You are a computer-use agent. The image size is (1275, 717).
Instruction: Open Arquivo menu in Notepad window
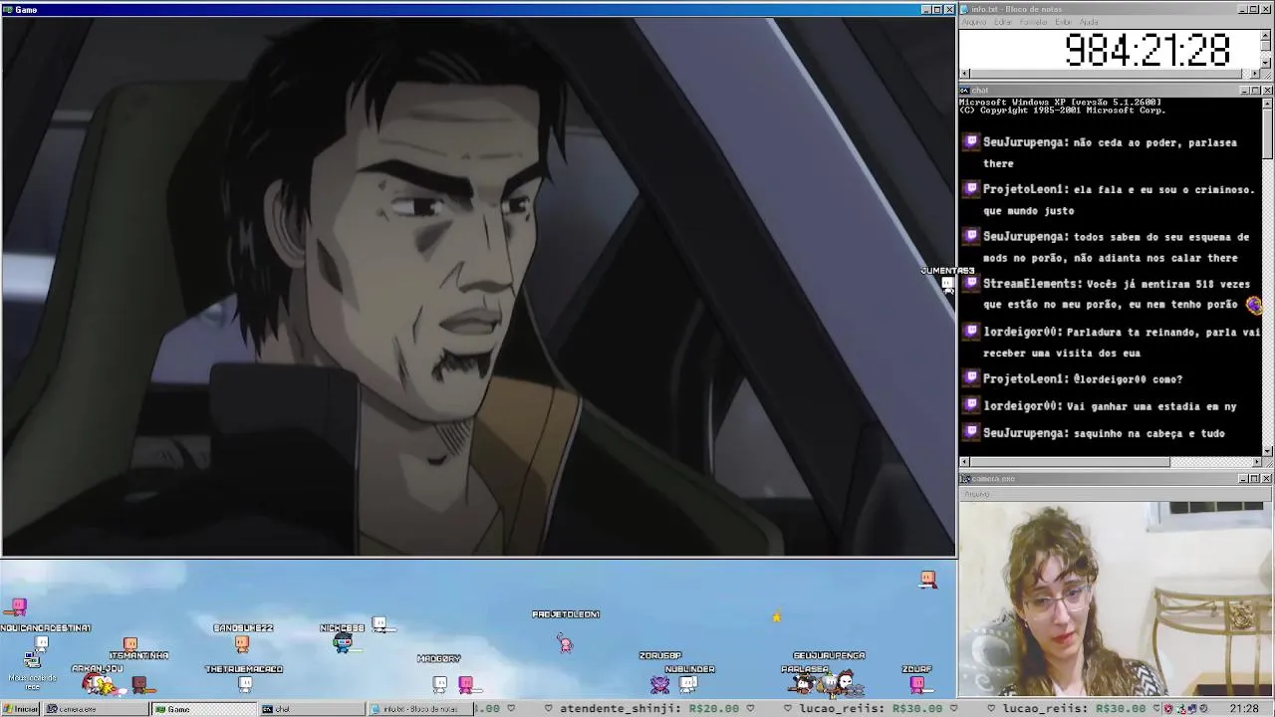(974, 22)
